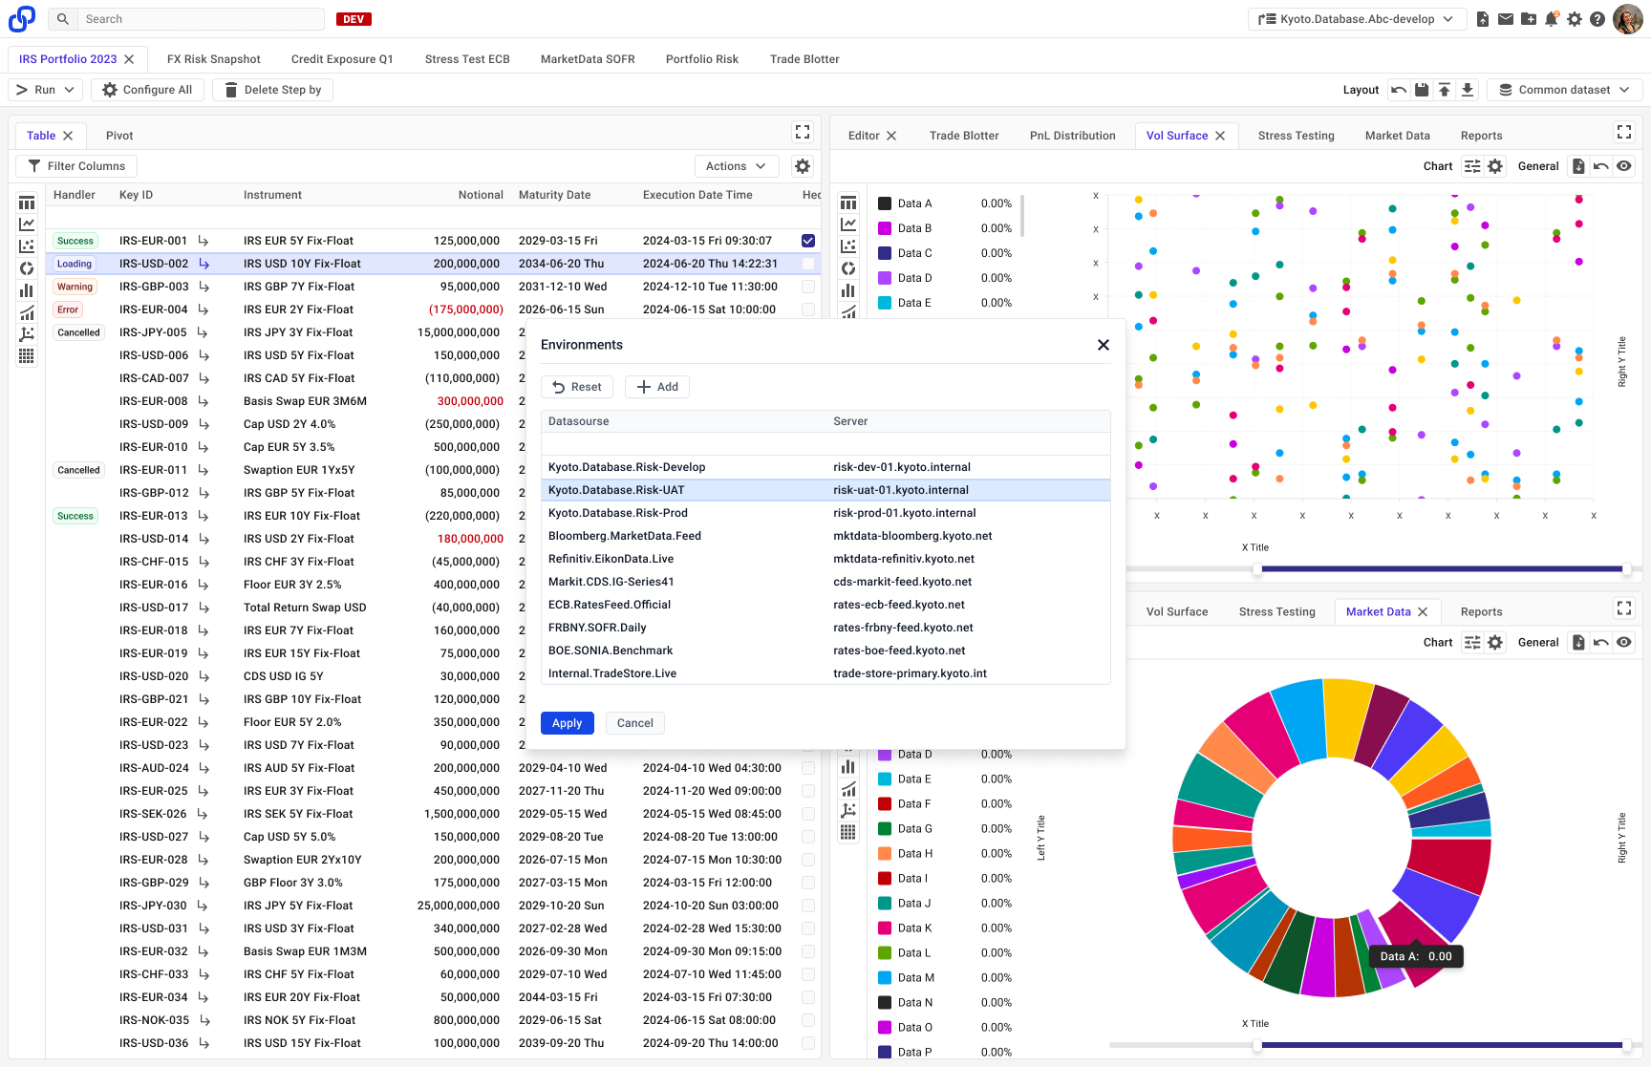Select table view icon in left sidebar of Table panel

27,203
